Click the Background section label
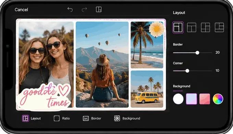The image size is (233, 134). pyautogui.click(x=182, y=86)
